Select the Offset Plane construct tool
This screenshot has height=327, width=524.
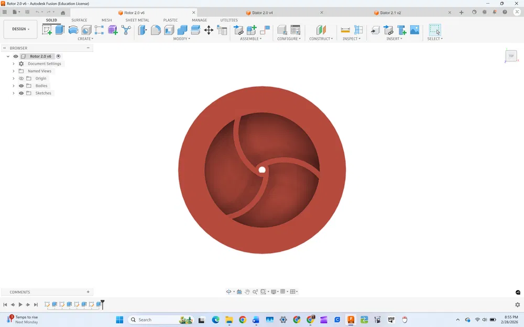click(321, 30)
